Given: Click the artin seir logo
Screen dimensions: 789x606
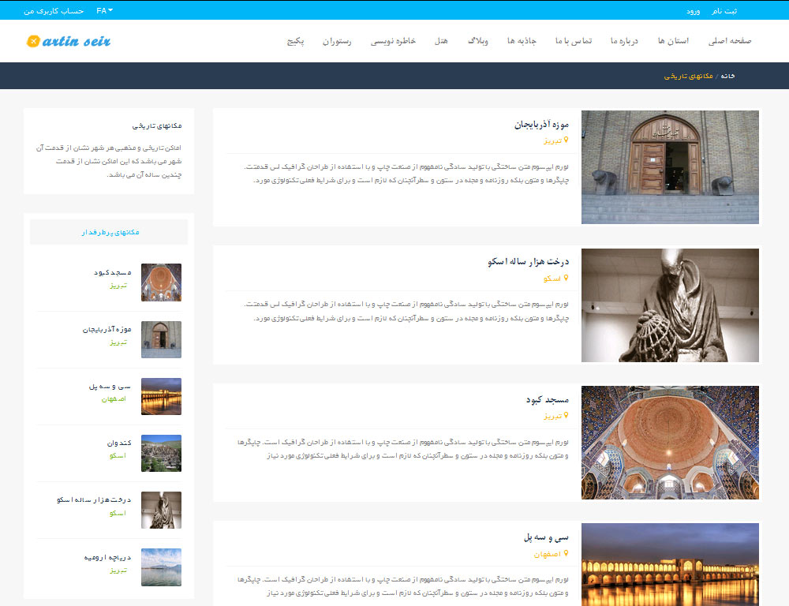Looking at the screenshot, I should coord(69,41).
